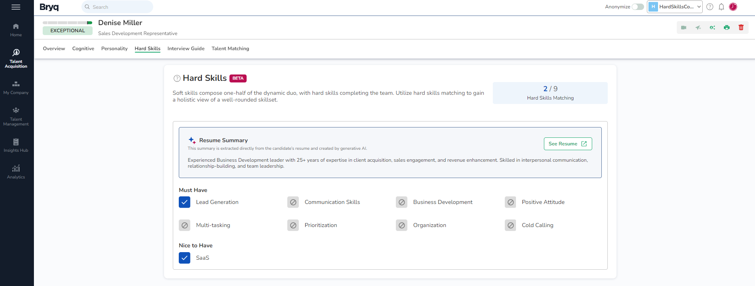
Task: Open the hamburger menu to collapse sidebar
Action: tap(16, 7)
